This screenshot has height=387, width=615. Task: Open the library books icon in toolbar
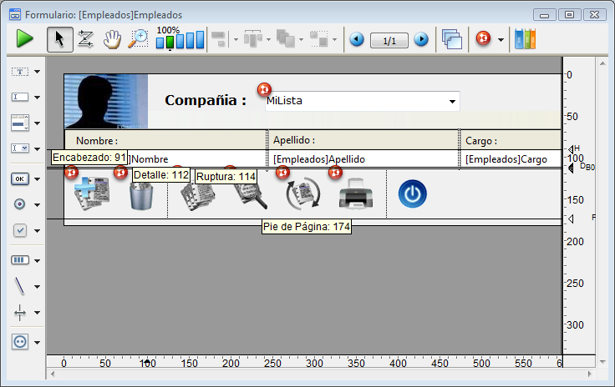click(x=525, y=39)
